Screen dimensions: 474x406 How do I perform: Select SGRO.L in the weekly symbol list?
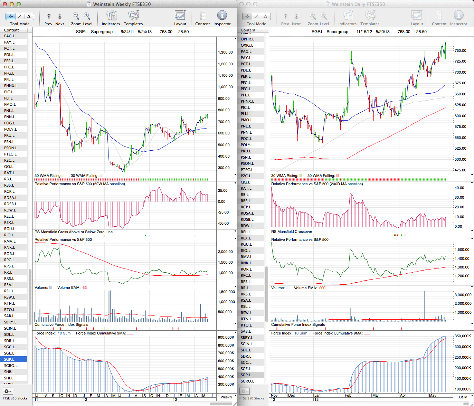11,366
